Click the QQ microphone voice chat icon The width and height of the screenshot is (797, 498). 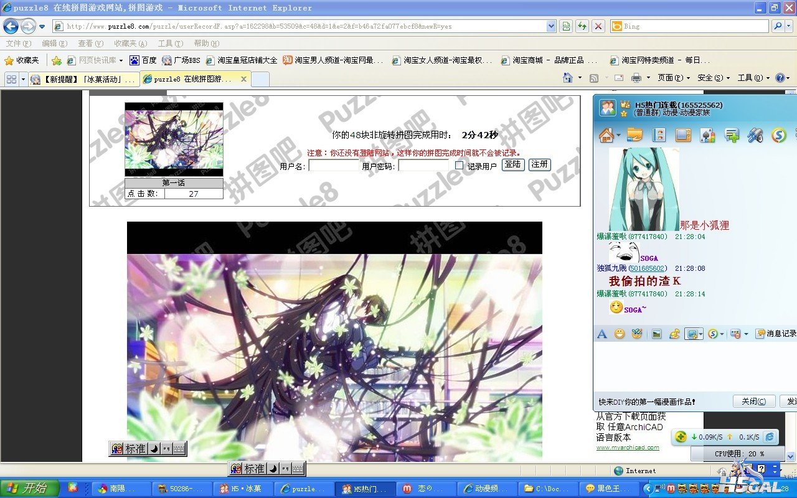click(755, 135)
